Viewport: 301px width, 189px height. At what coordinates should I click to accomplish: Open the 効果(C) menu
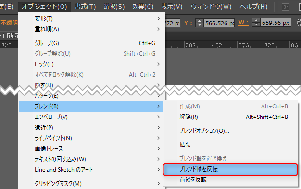point(143,7)
